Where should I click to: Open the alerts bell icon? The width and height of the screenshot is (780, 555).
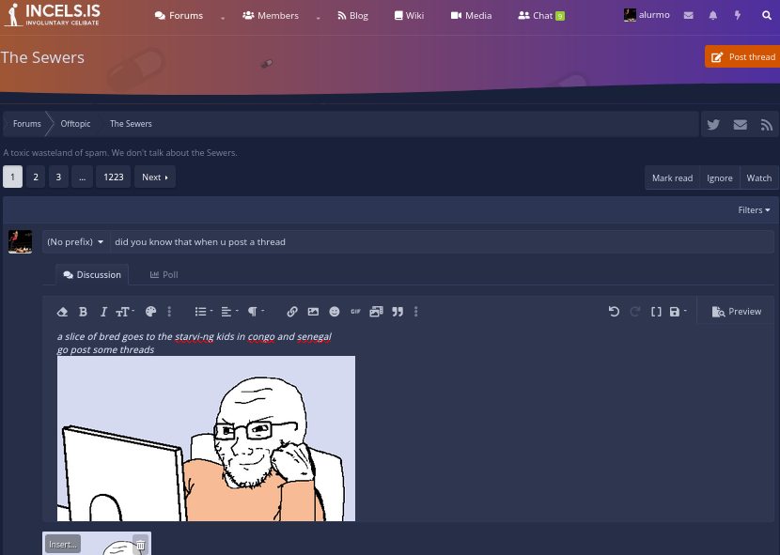tap(713, 15)
